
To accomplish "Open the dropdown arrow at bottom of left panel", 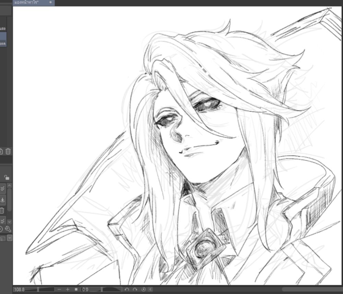I will pos(10,237).
